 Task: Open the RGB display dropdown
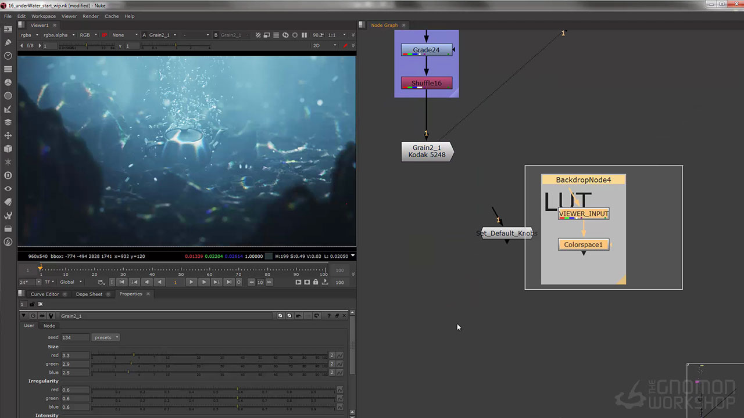[88, 35]
